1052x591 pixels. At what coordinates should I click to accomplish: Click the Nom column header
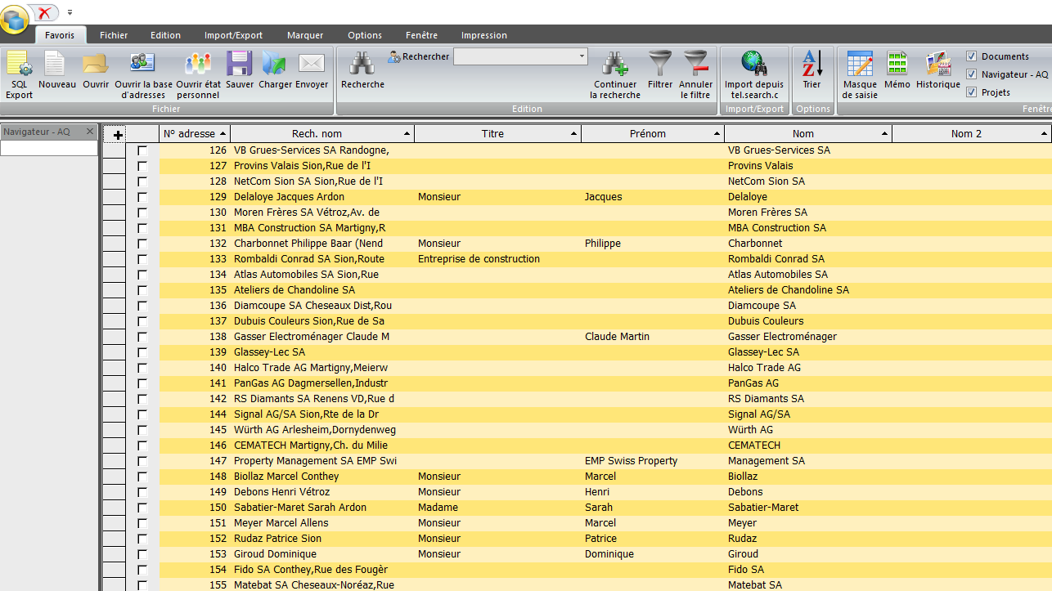[808, 134]
